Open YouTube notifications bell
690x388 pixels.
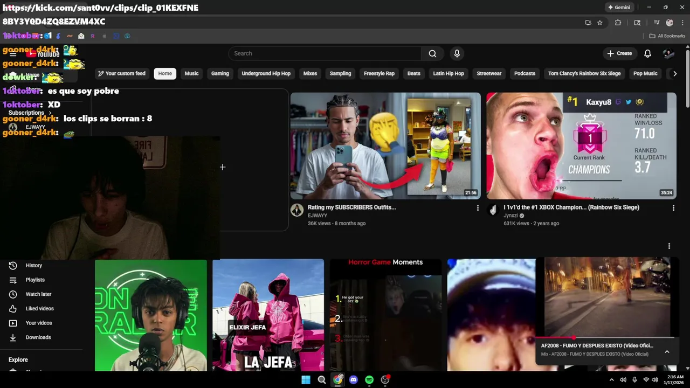[647, 53]
